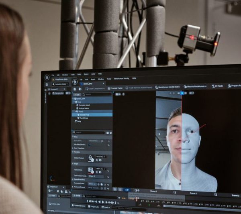Collapse the Target section in the details panel
The height and width of the screenshot is (214, 241).
coord(73,164)
